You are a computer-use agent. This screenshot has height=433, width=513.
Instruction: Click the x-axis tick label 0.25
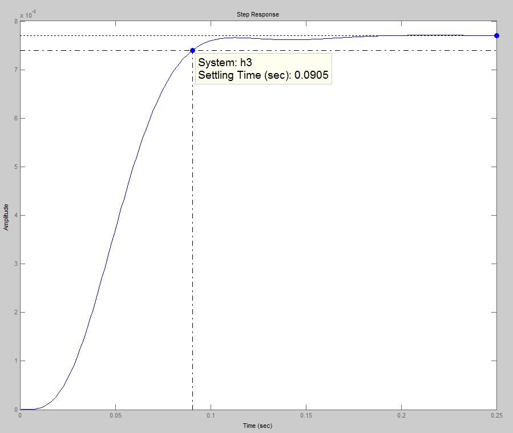coord(496,415)
